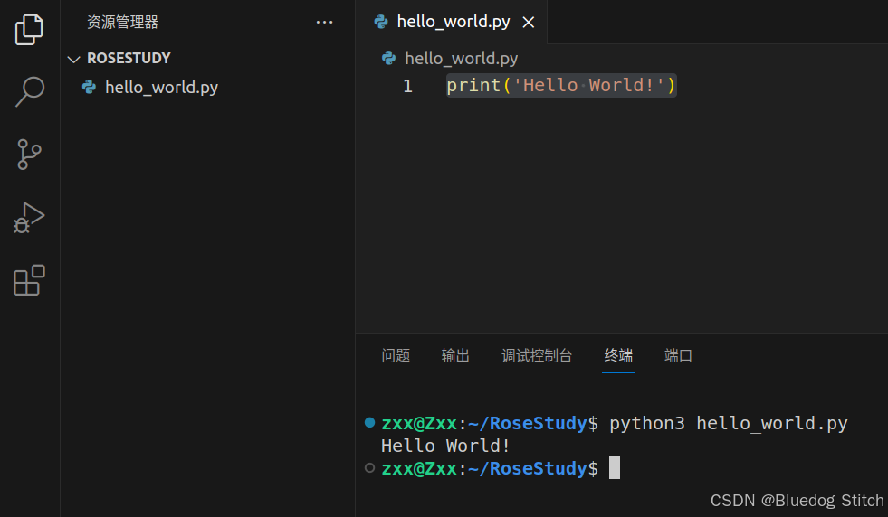This screenshot has height=517, width=888.
Task: Select the 终端 panel tab
Action: 618,355
